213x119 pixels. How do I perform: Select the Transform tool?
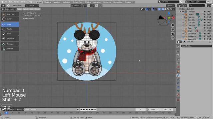tap(10, 38)
